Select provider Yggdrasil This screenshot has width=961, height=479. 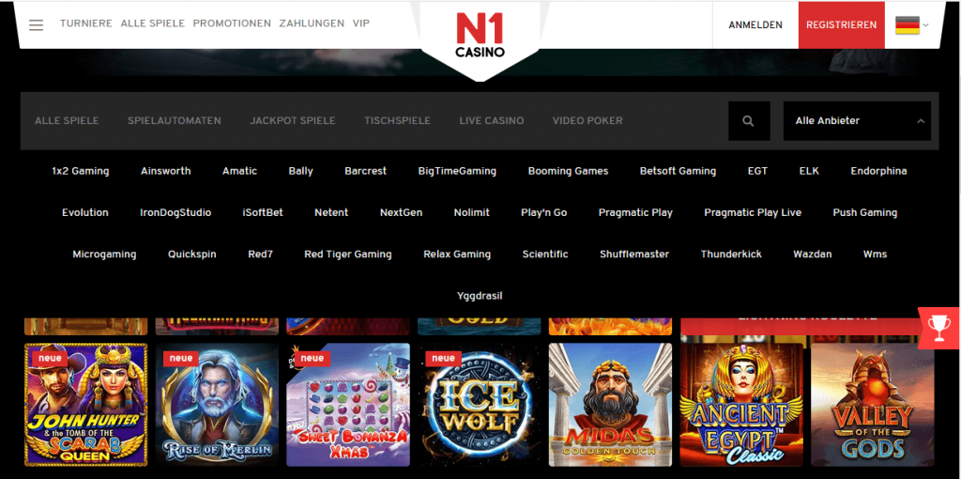480,296
